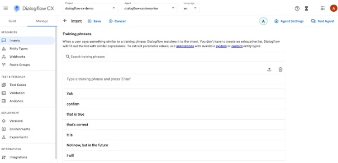
Task: Select the 'that's correct' phrase
Action: click(x=174, y=125)
